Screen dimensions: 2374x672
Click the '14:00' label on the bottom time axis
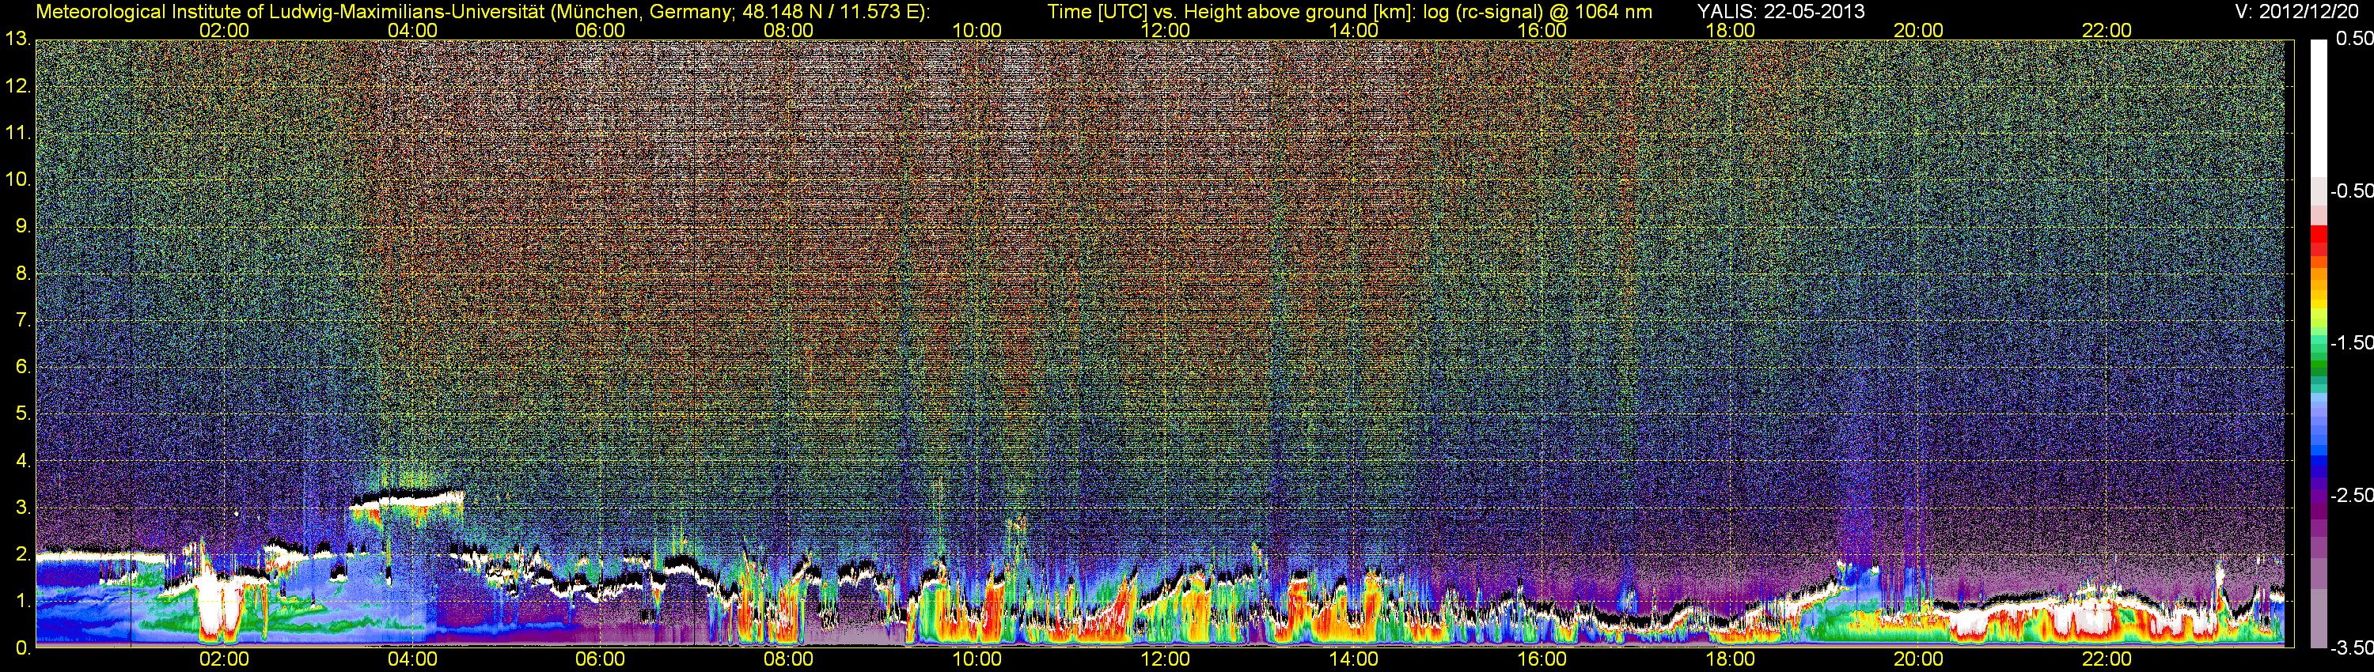pos(1354,659)
